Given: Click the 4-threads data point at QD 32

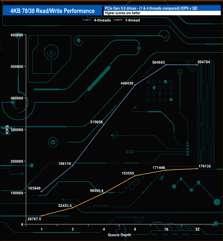Looking at the screenshot, I should 197,65.
